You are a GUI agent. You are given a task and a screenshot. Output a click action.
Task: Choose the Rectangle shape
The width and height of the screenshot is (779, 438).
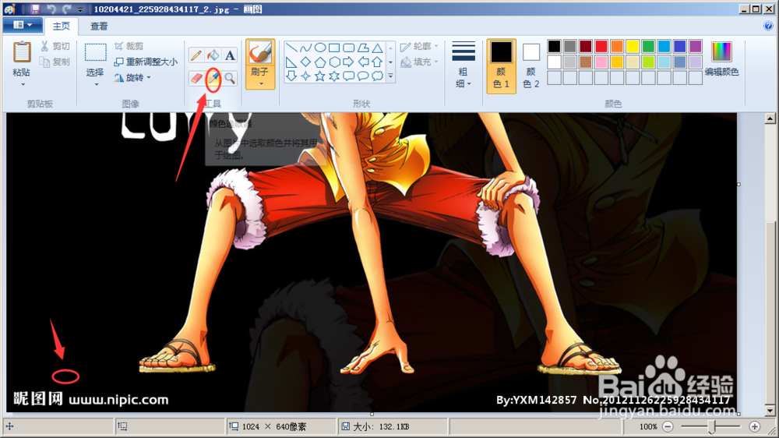click(334, 48)
